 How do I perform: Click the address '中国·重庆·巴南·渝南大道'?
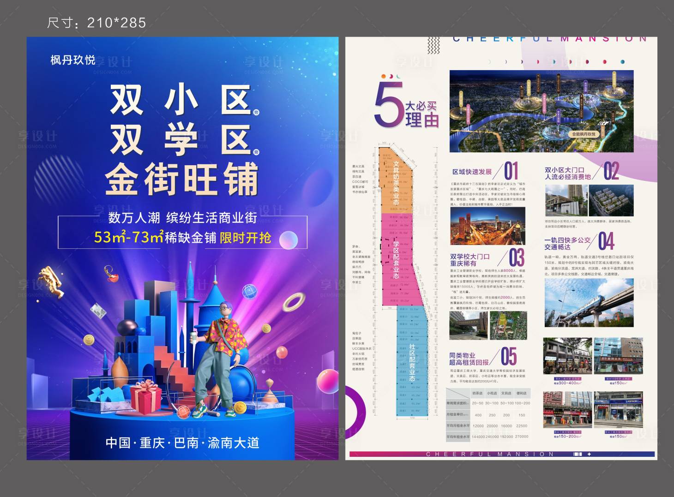click(x=182, y=443)
